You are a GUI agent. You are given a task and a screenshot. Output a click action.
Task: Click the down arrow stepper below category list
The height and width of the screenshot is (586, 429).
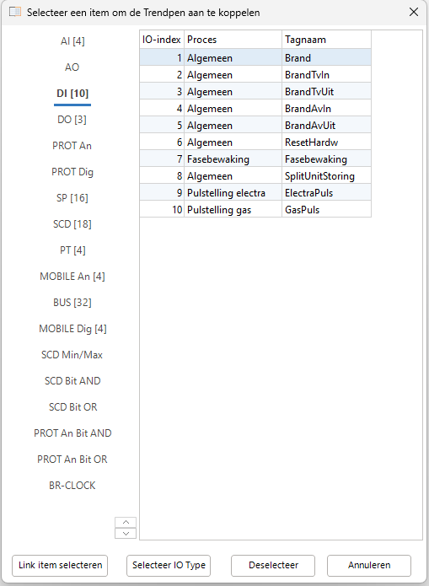126,534
